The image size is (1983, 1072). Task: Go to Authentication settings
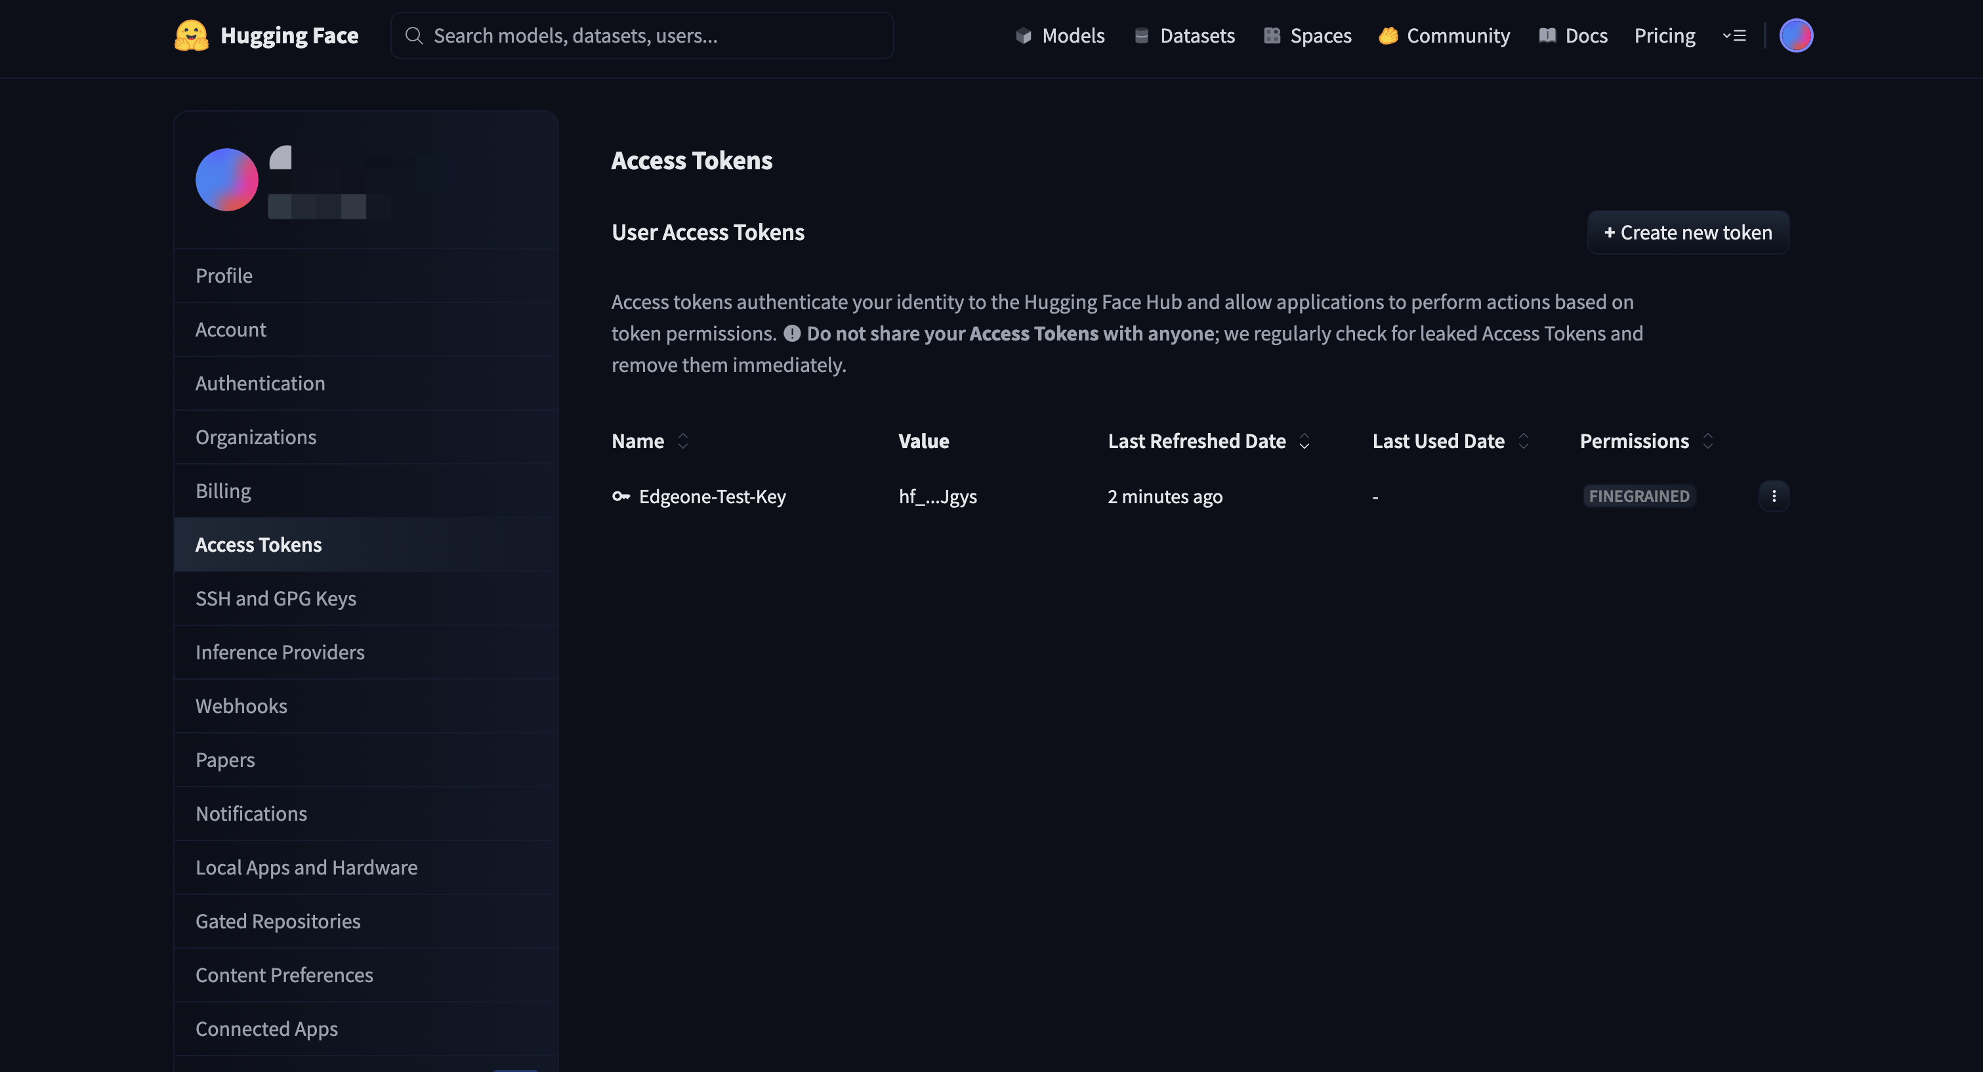pyautogui.click(x=366, y=383)
